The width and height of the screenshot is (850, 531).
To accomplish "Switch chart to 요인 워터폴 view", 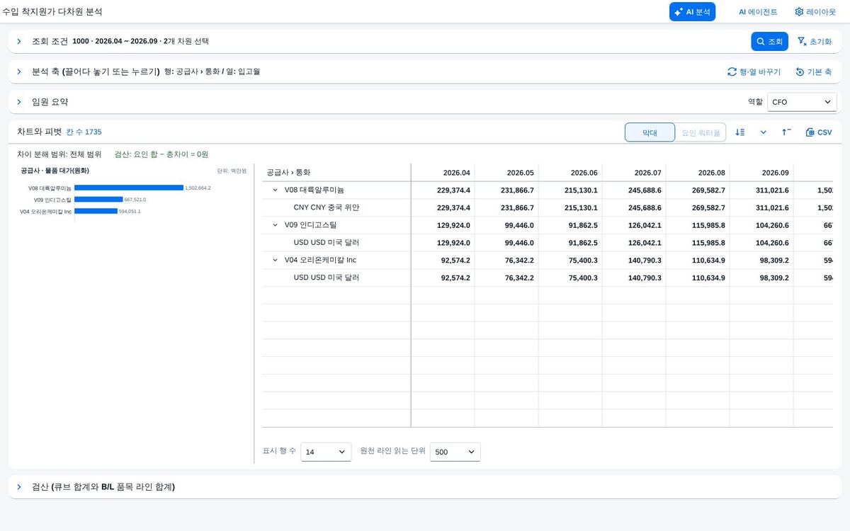I will tap(701, 132).
